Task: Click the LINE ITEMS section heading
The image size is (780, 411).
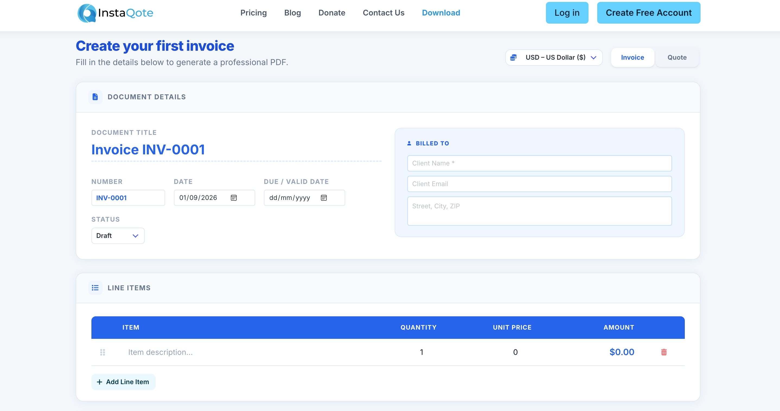Action: click(129, 288)
